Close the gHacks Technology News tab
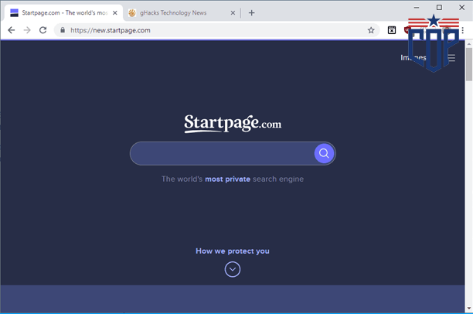 click(x=233, y=12)
